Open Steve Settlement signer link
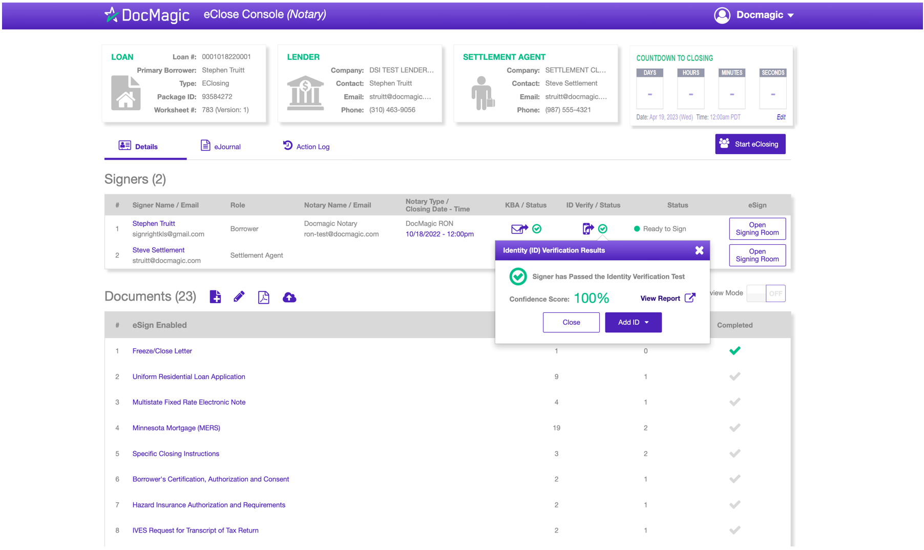924x550 pixels. click(158, 250)
